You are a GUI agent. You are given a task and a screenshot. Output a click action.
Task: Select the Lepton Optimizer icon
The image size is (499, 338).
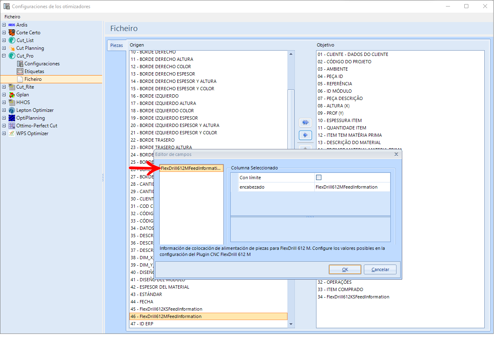tap(11, 110)
